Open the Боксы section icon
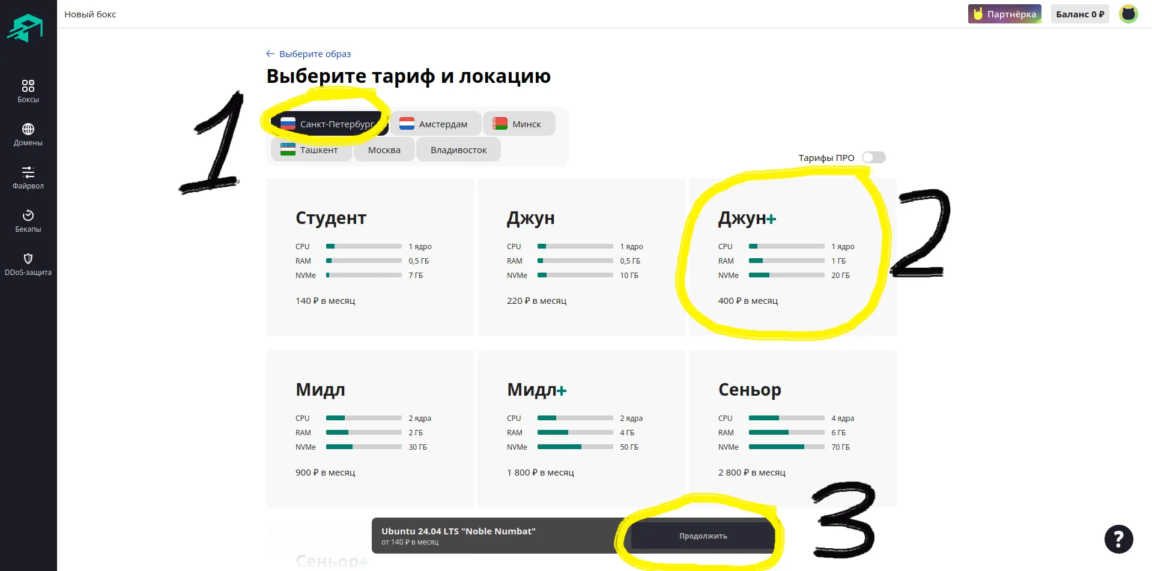The width and height of the screenshot is (1152, 571). 28,86
